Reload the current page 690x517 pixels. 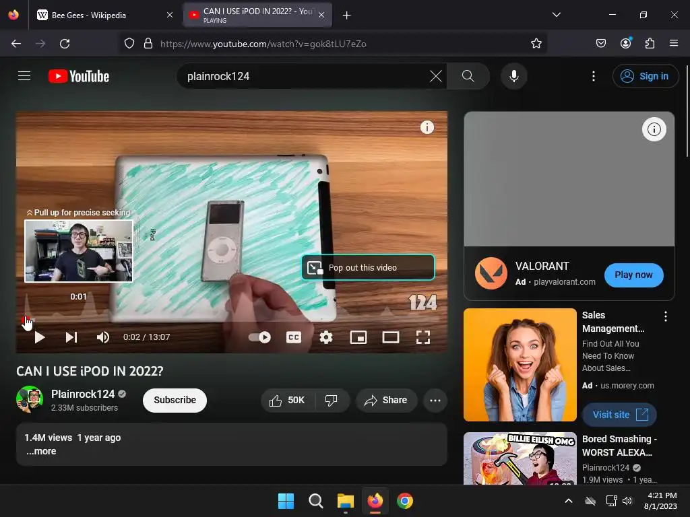click(x=65, y=44)
